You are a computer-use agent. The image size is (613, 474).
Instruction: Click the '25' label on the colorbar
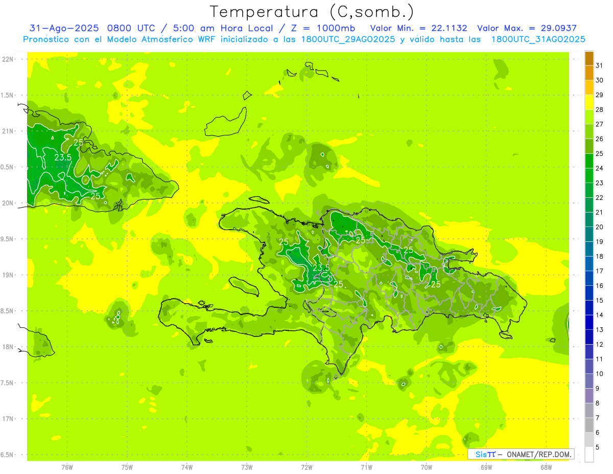(x=599, y=153)
